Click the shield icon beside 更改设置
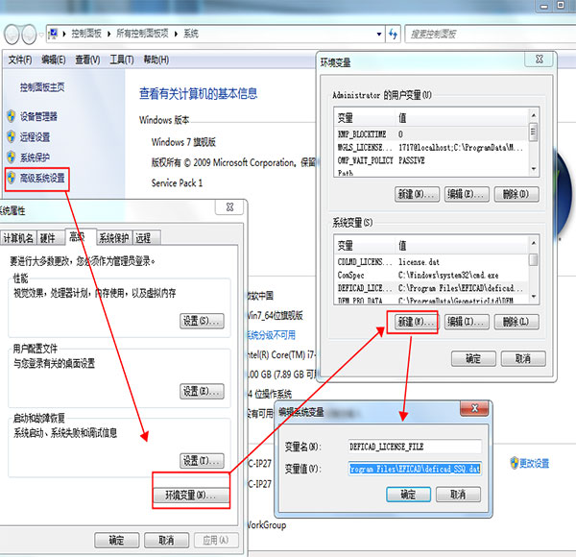 516,463
